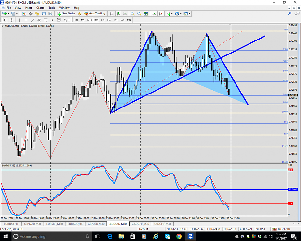This screenshot has height=241, width=301.
Task: Select the horizontal line drawing tool
Action: click(x=26, y=20)
